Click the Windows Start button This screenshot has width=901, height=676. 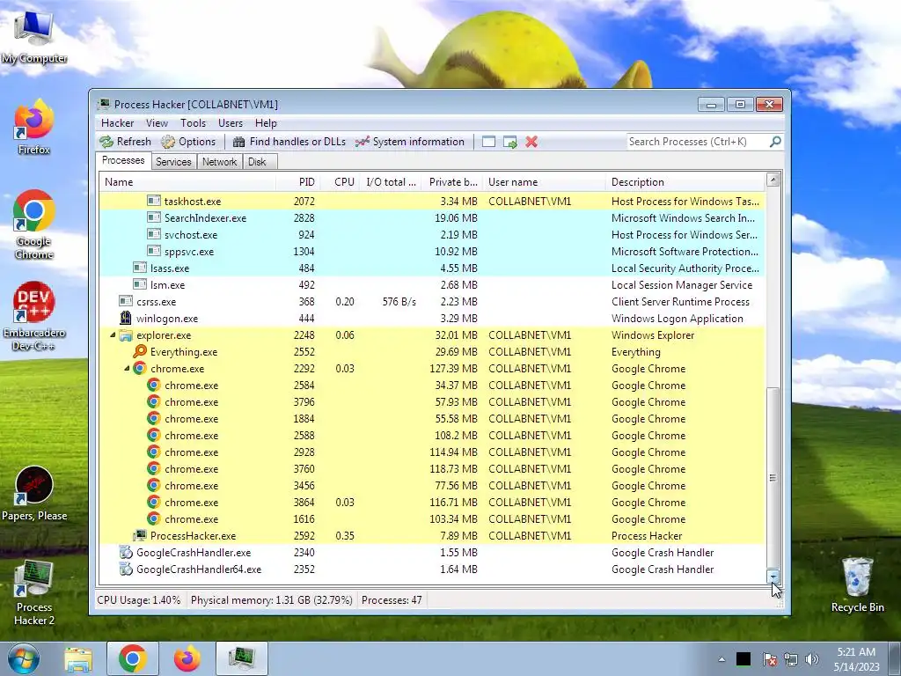24,658
